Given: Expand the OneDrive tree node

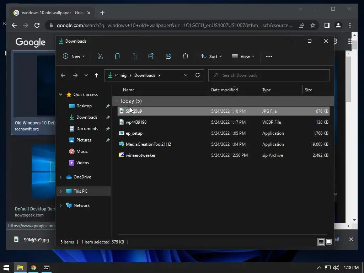Looking at the screenshot, I should coord(60,177).
